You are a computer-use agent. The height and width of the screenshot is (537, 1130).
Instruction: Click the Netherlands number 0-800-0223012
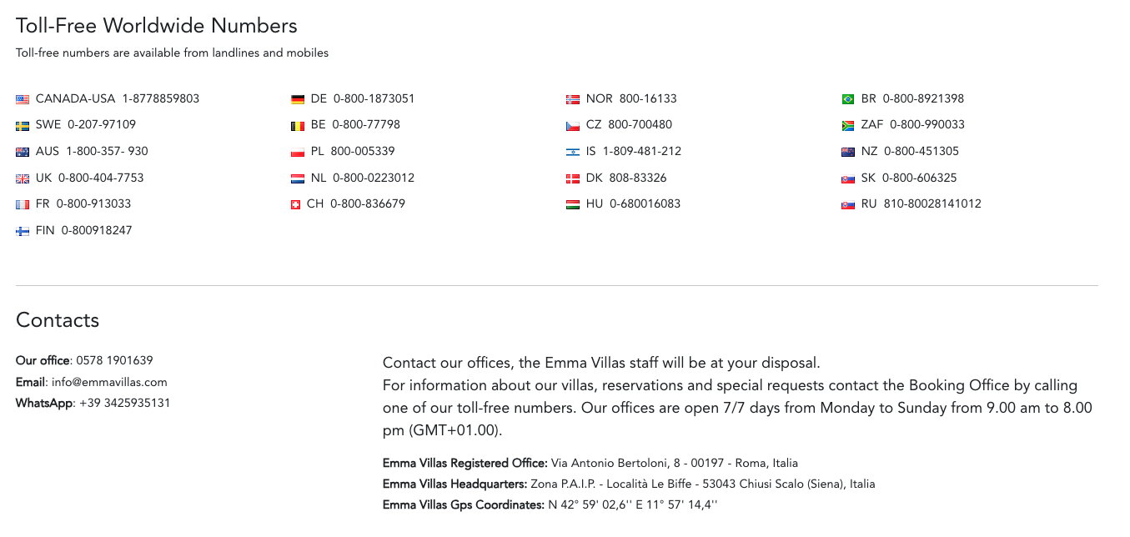tap(374, 178)
